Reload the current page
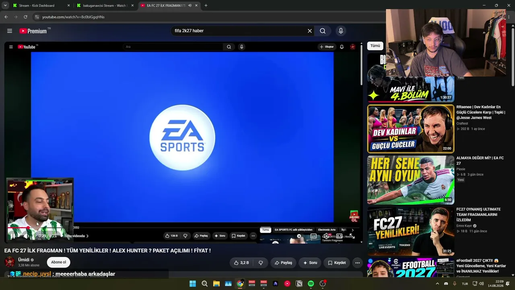 25,17
